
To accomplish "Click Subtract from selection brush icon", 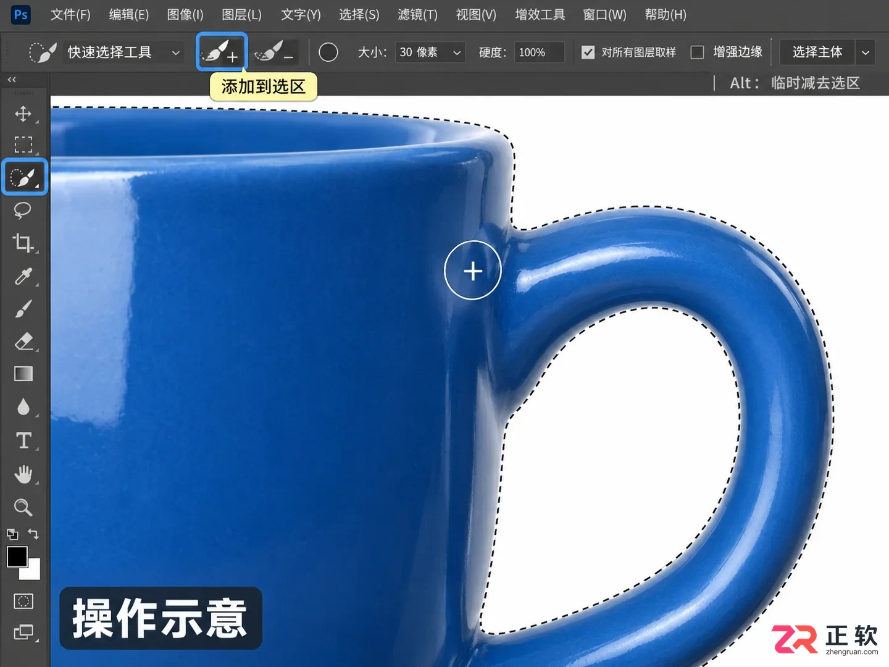I will pos(274,52).
